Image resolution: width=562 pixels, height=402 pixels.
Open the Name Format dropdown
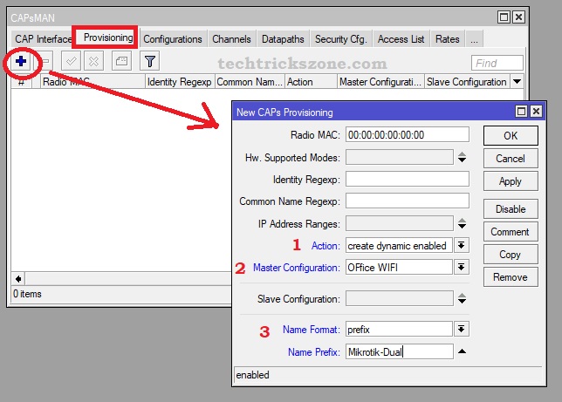pyautogui.click(x=462, y=330)
